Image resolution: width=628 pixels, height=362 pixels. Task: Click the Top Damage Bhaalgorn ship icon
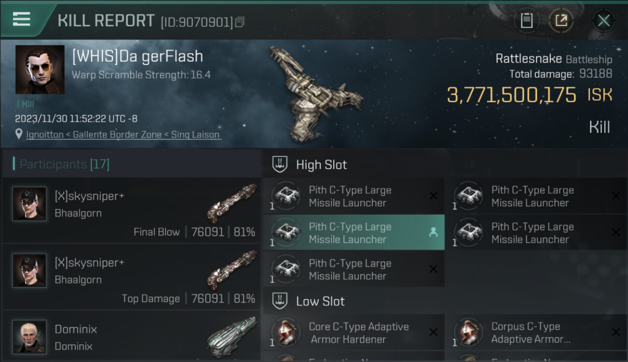click(232, 269)
